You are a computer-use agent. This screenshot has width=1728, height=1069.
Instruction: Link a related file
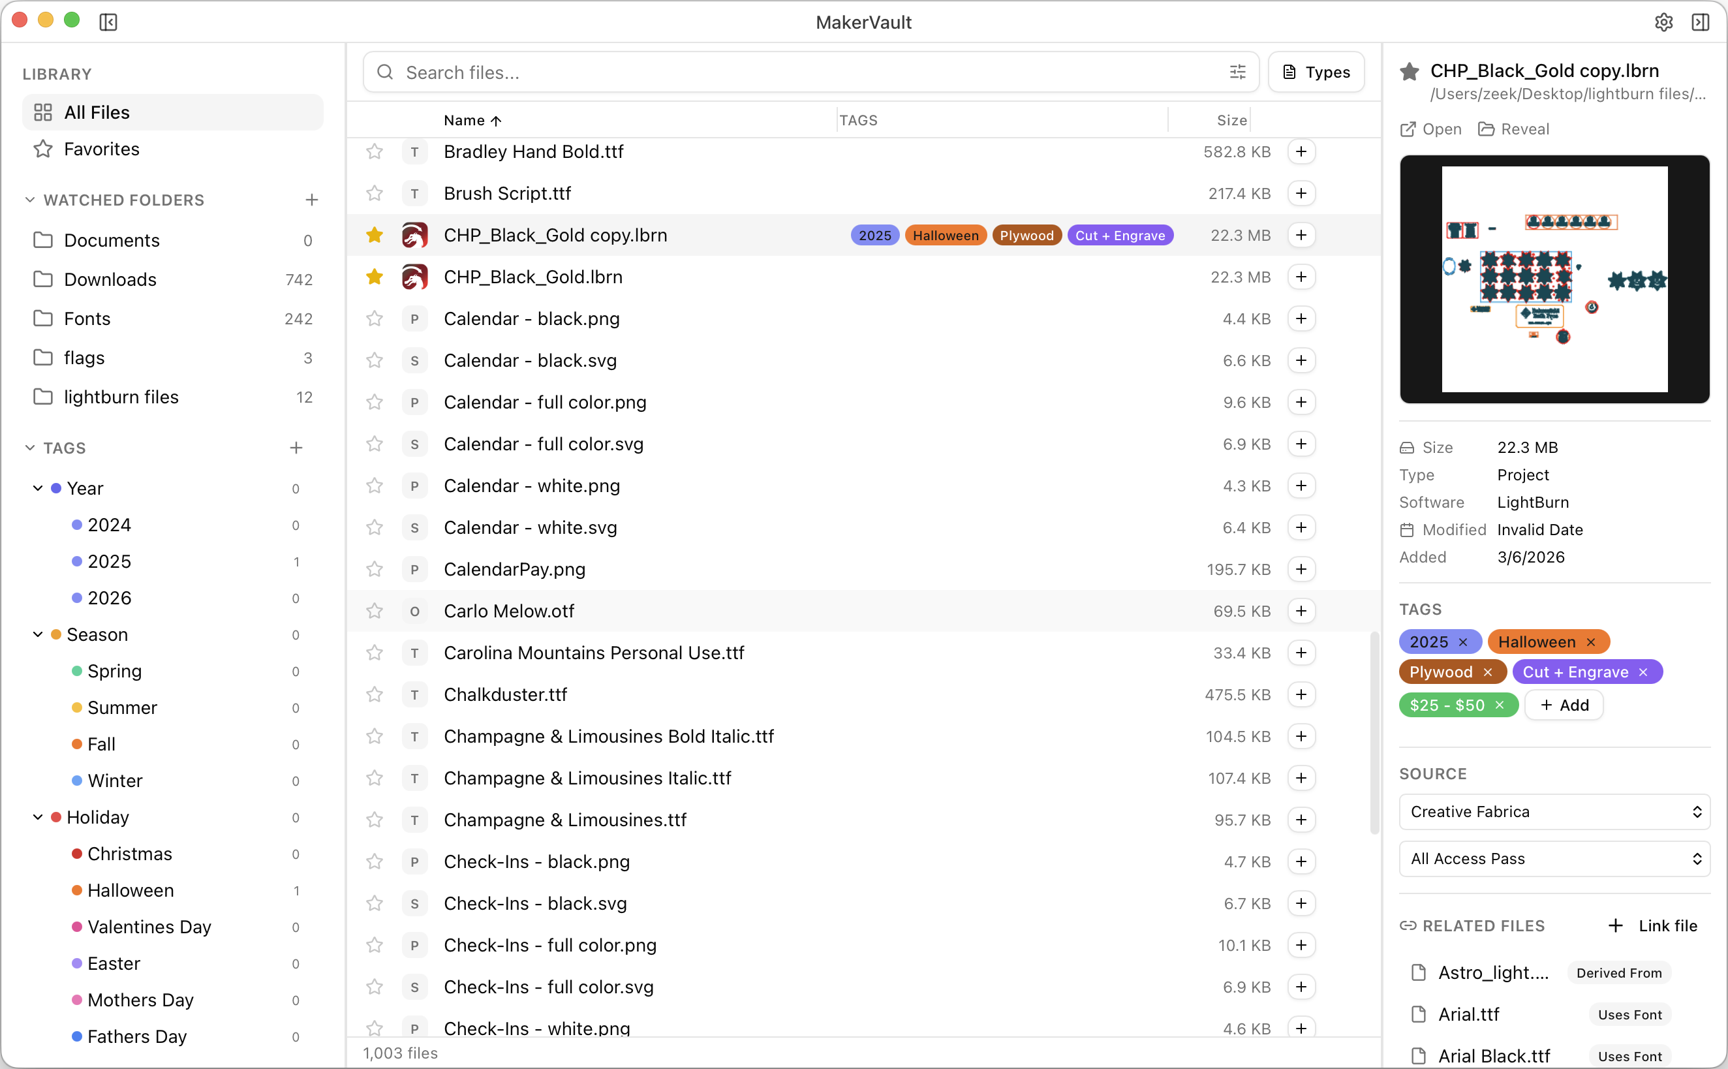tap(1654, 925)
